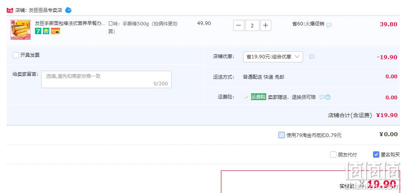Click comment icon after 退换货可赔
This screenshot has height=193, width=404.
click(x=322, y=97)
